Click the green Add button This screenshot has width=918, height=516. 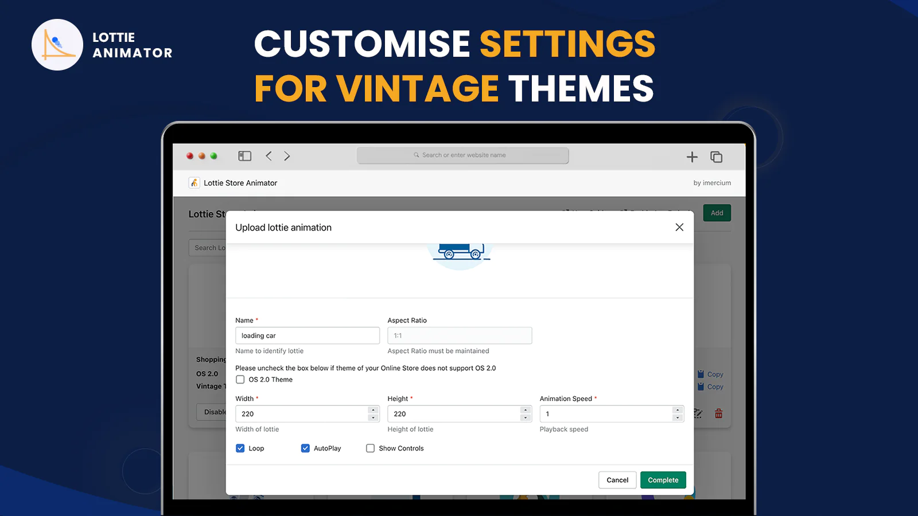click(717, 213)
